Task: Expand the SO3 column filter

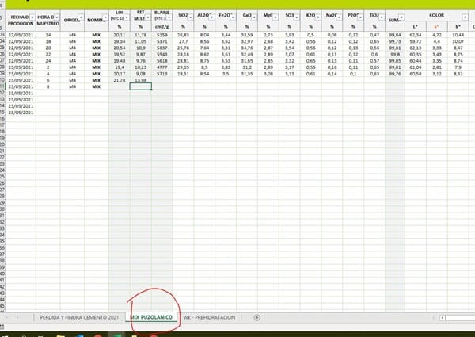Action: click(298, 15)
